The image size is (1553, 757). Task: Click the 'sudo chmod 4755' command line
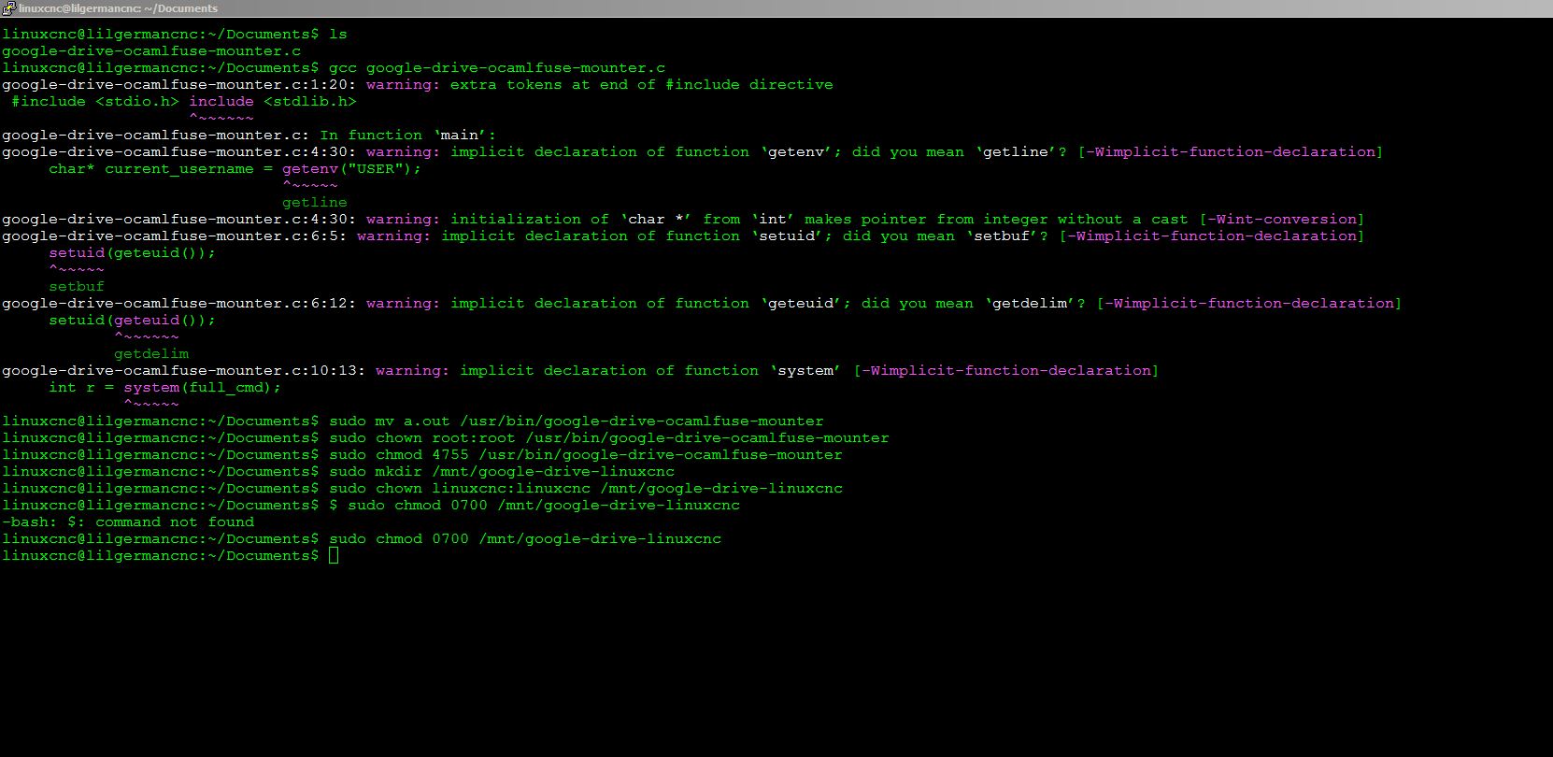coord(586,454)
